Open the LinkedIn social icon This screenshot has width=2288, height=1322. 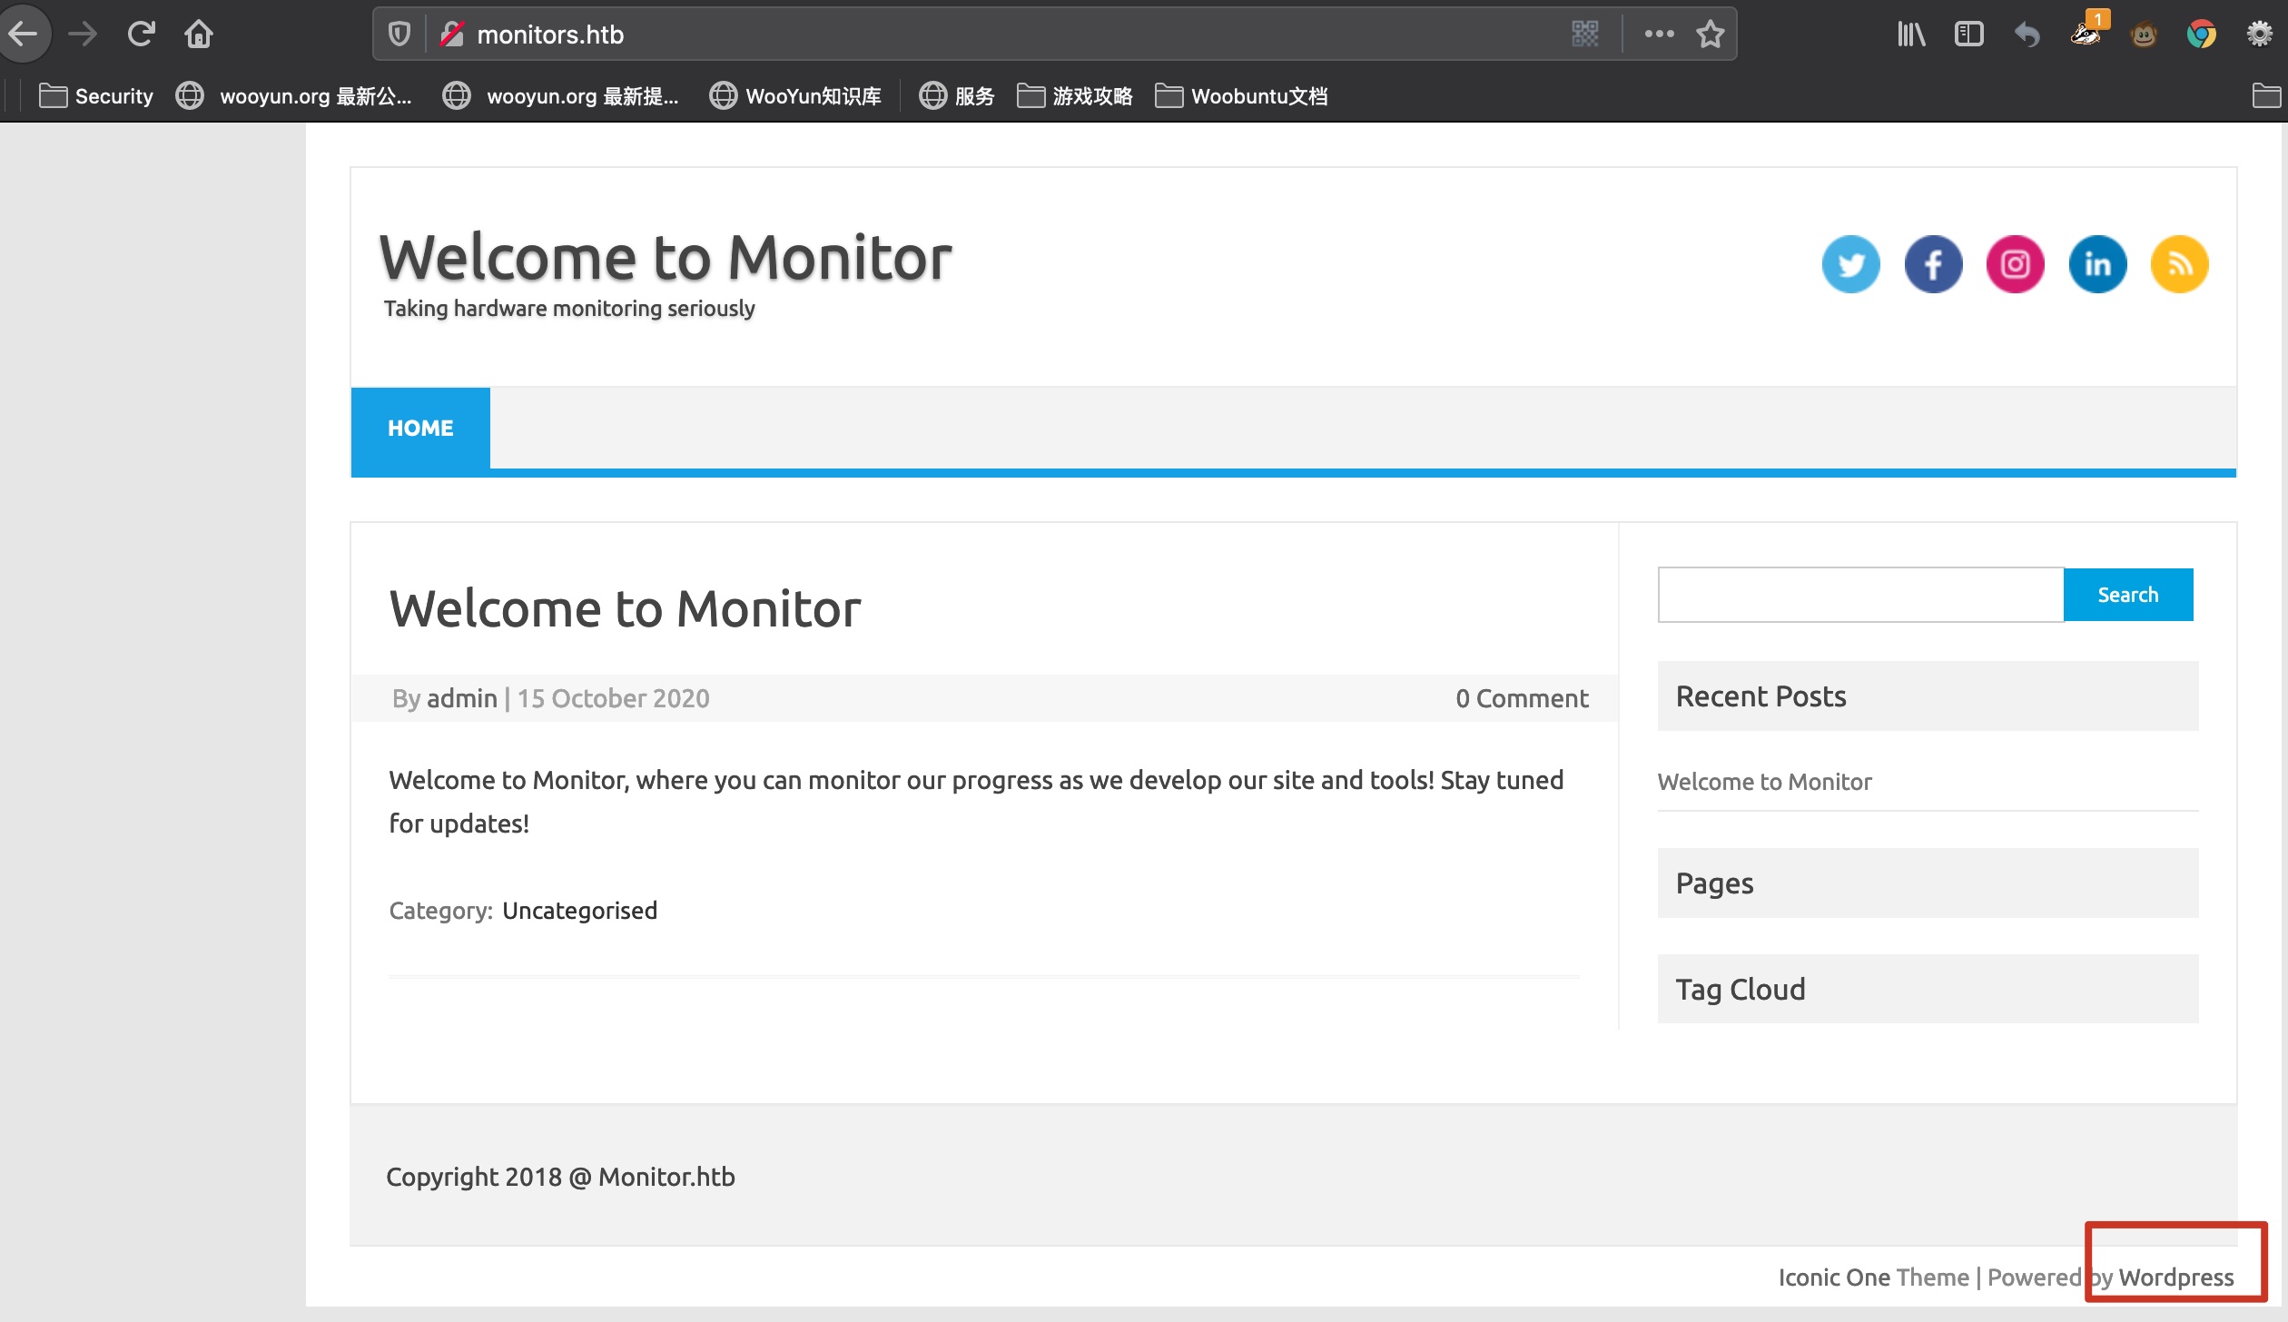[2096, 264]
